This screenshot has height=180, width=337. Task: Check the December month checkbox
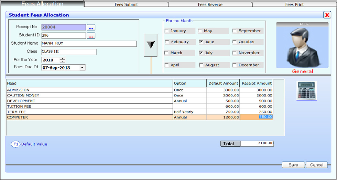tap(235, 65)
